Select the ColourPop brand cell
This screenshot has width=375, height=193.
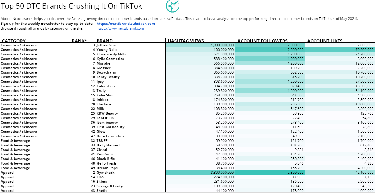[x=106, y=86]
